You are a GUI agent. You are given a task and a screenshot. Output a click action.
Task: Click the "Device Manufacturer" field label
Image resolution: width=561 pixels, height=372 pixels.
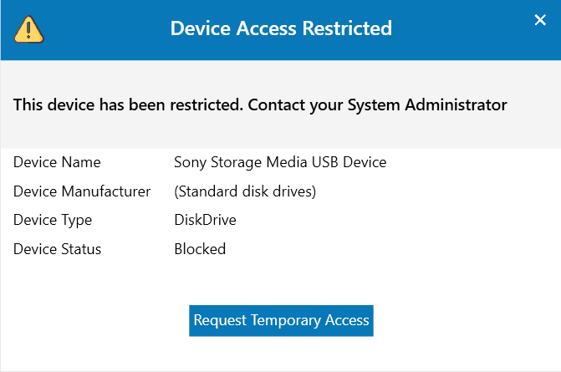coord(82,191)
